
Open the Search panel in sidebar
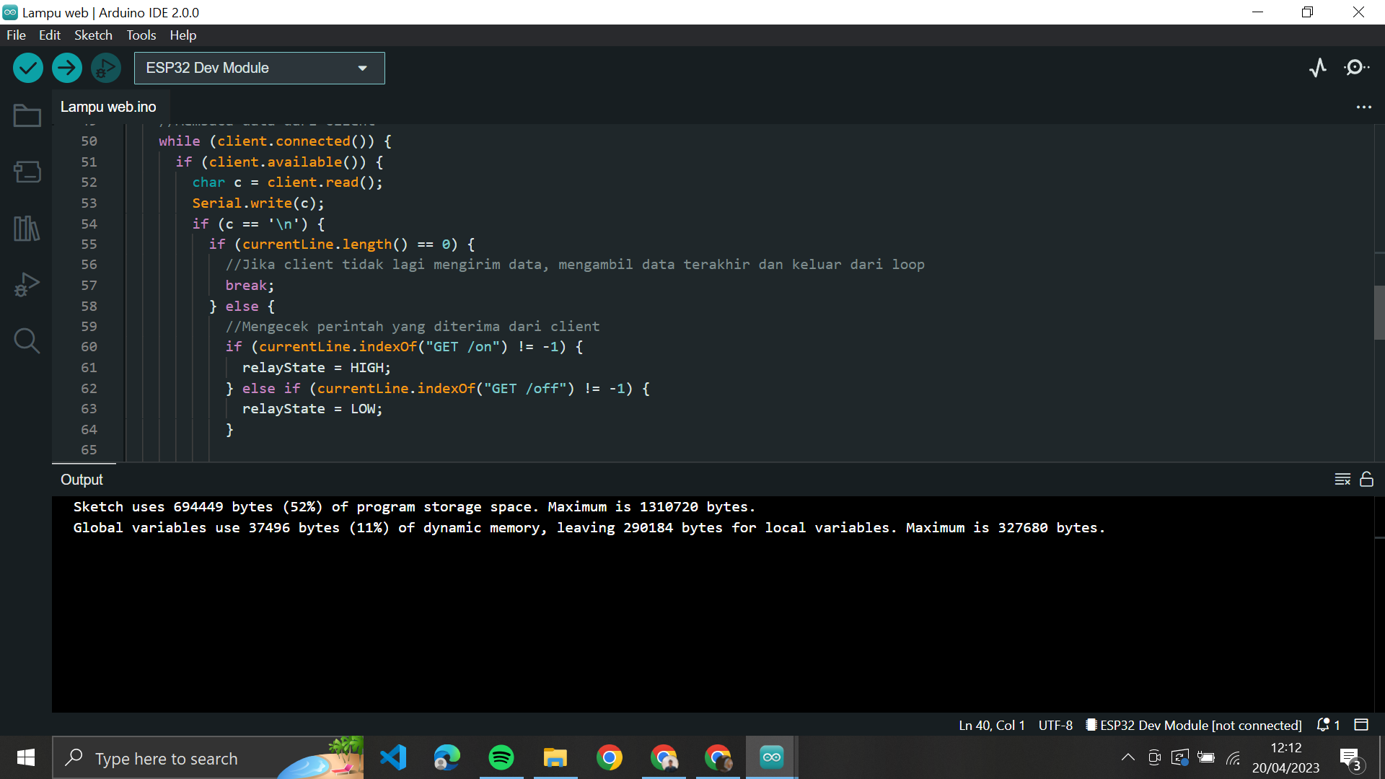tap(27, 340)
